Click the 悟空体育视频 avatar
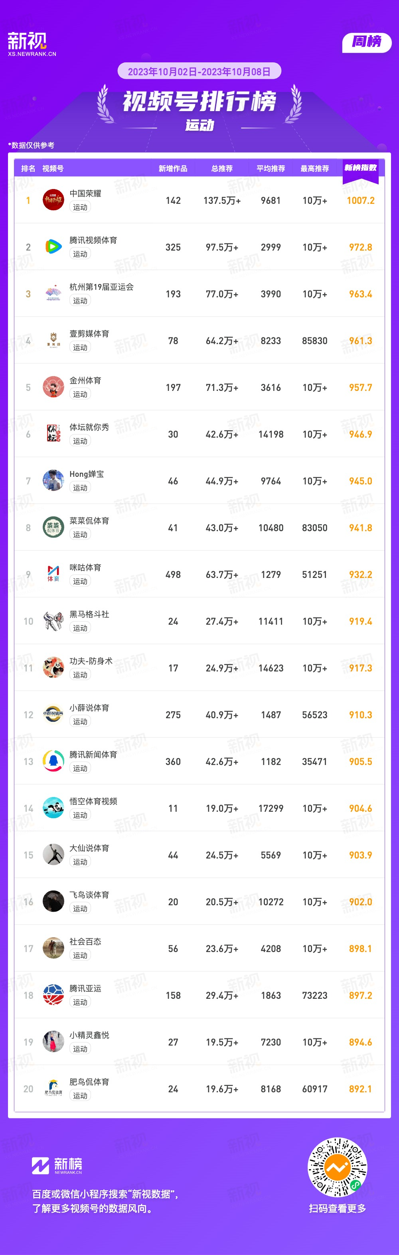This screenshot has width=399, height=1255. pyautogui.click(x=53, y=808)
